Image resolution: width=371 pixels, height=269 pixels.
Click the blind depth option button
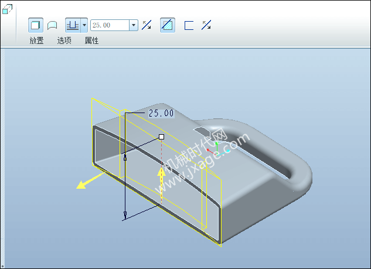tap(73, 25)
